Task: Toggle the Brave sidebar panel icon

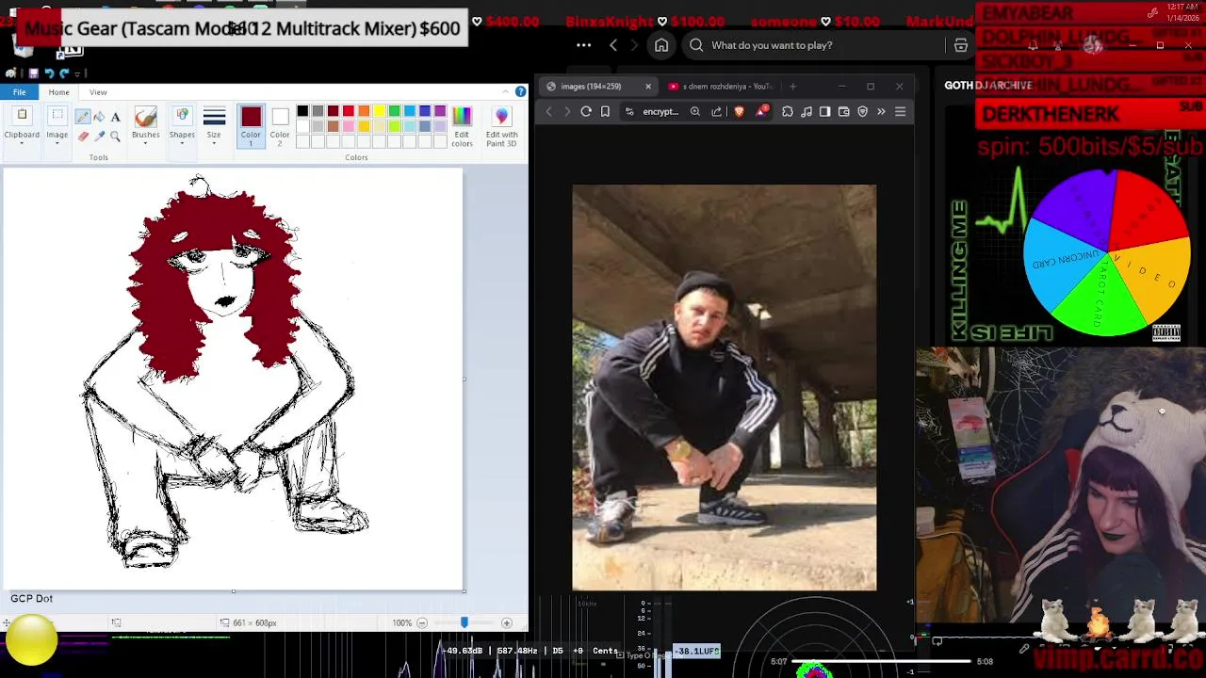Action: point(824,111)
